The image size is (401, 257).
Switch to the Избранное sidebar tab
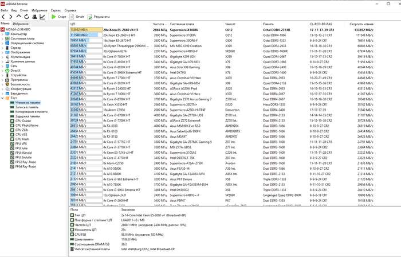coord(21,24)
